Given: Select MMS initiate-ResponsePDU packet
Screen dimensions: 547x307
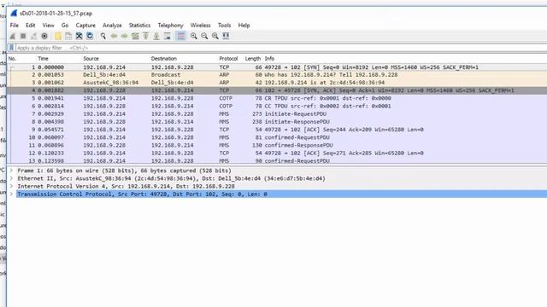Looking at the screenshot, I should click(x=277, y=122).
